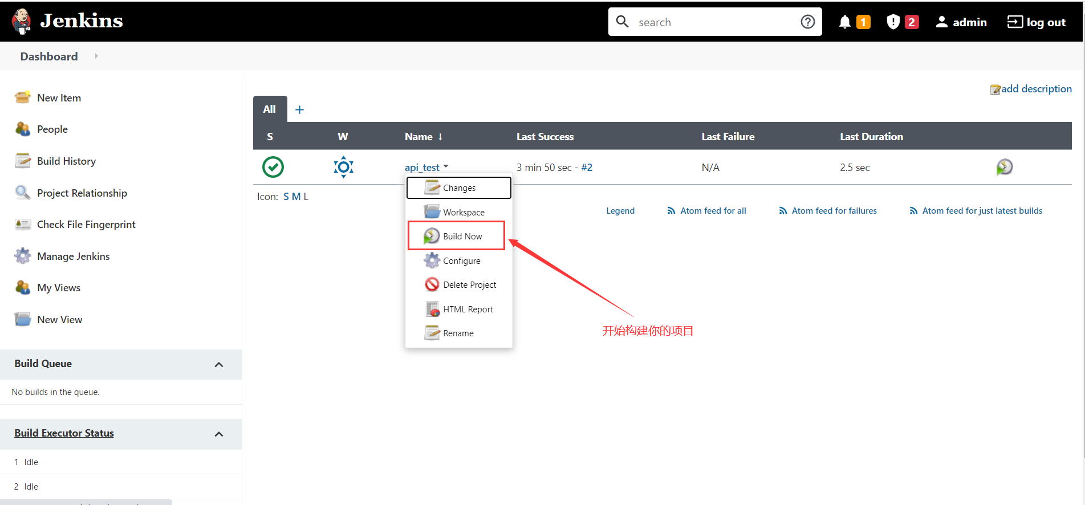Click the notifications bell icon
This screenshot has width=1085, height=505.
coord(844,22)
